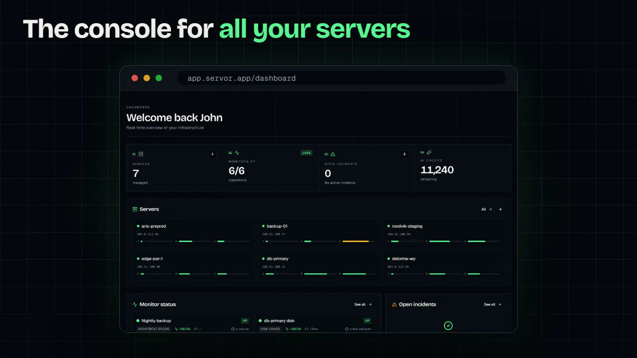Click the UP badge on db-primary disk
Screen dimensions: 637x358
click(367, 320)
